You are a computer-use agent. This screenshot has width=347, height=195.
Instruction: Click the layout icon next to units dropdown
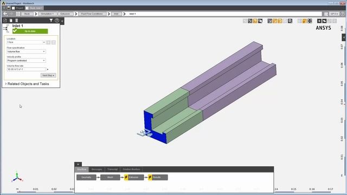(326, 14)
